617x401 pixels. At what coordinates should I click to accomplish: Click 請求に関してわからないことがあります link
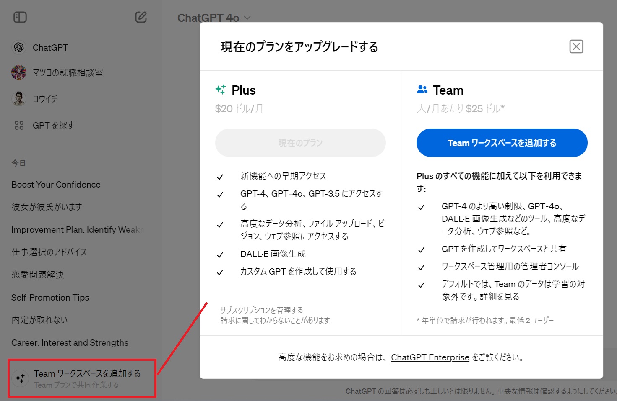(x=275, y=320)
